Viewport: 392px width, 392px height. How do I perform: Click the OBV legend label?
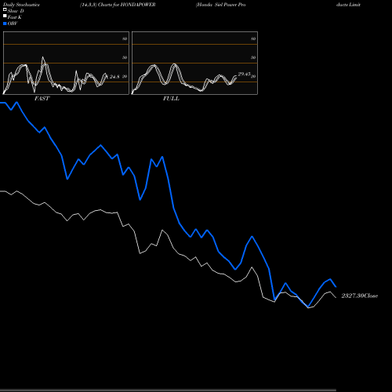13,24
